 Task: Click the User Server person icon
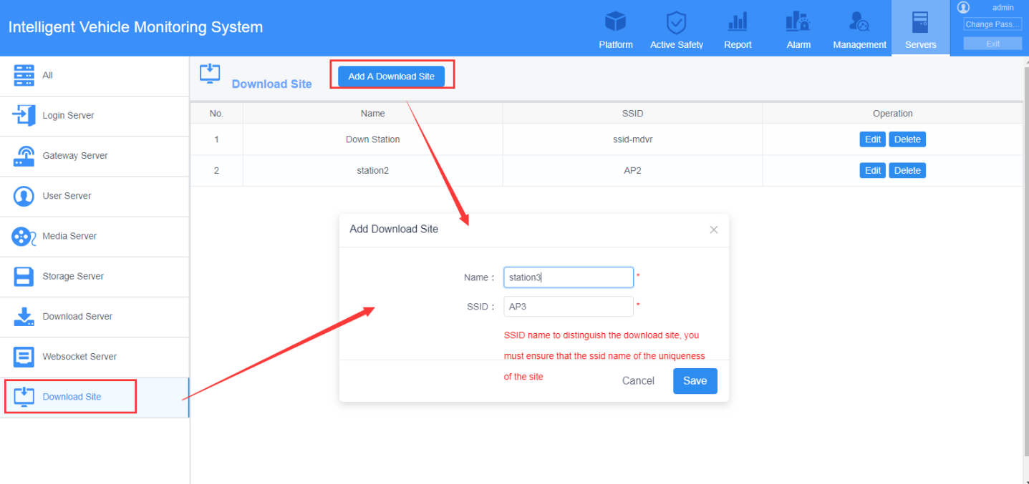coord(24,196)
